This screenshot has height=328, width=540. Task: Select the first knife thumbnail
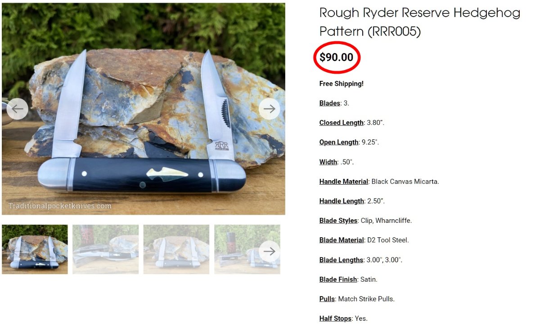[x=35, y=249]
